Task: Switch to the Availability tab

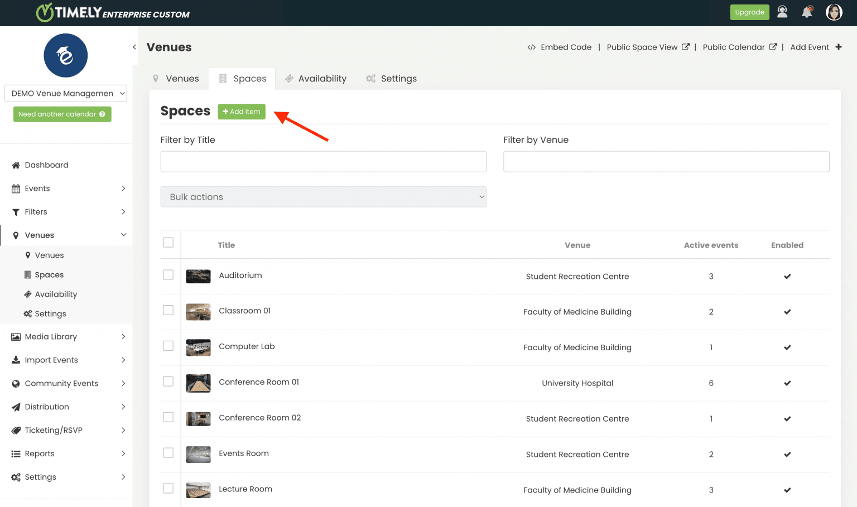Action: pos(316,79)
